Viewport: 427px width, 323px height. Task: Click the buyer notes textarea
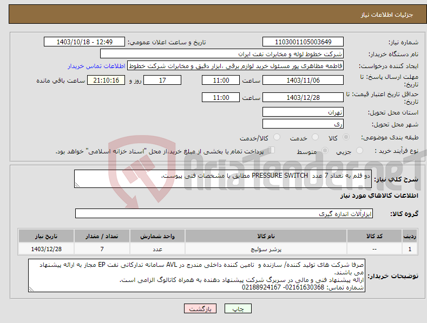[196, 275]
